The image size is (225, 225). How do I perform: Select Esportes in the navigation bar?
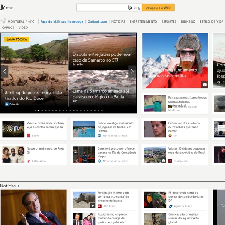pyautogui.click(x=169, y=22)
